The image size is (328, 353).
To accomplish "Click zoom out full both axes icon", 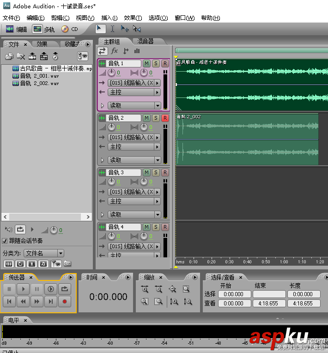I will [172, 289].
